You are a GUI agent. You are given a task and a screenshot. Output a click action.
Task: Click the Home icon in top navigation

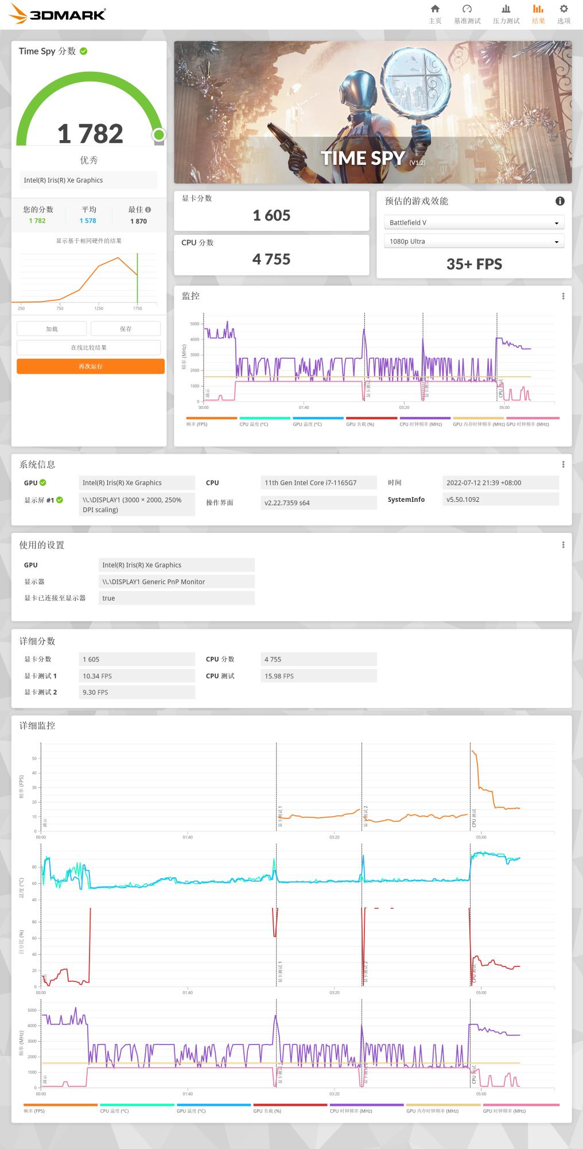[435, 9]
